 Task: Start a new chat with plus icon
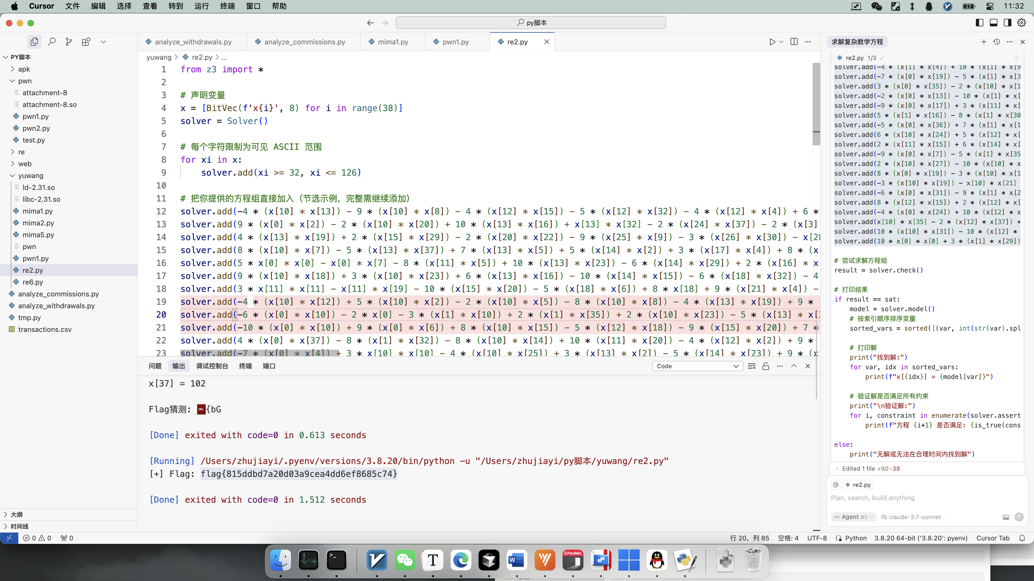984,42
